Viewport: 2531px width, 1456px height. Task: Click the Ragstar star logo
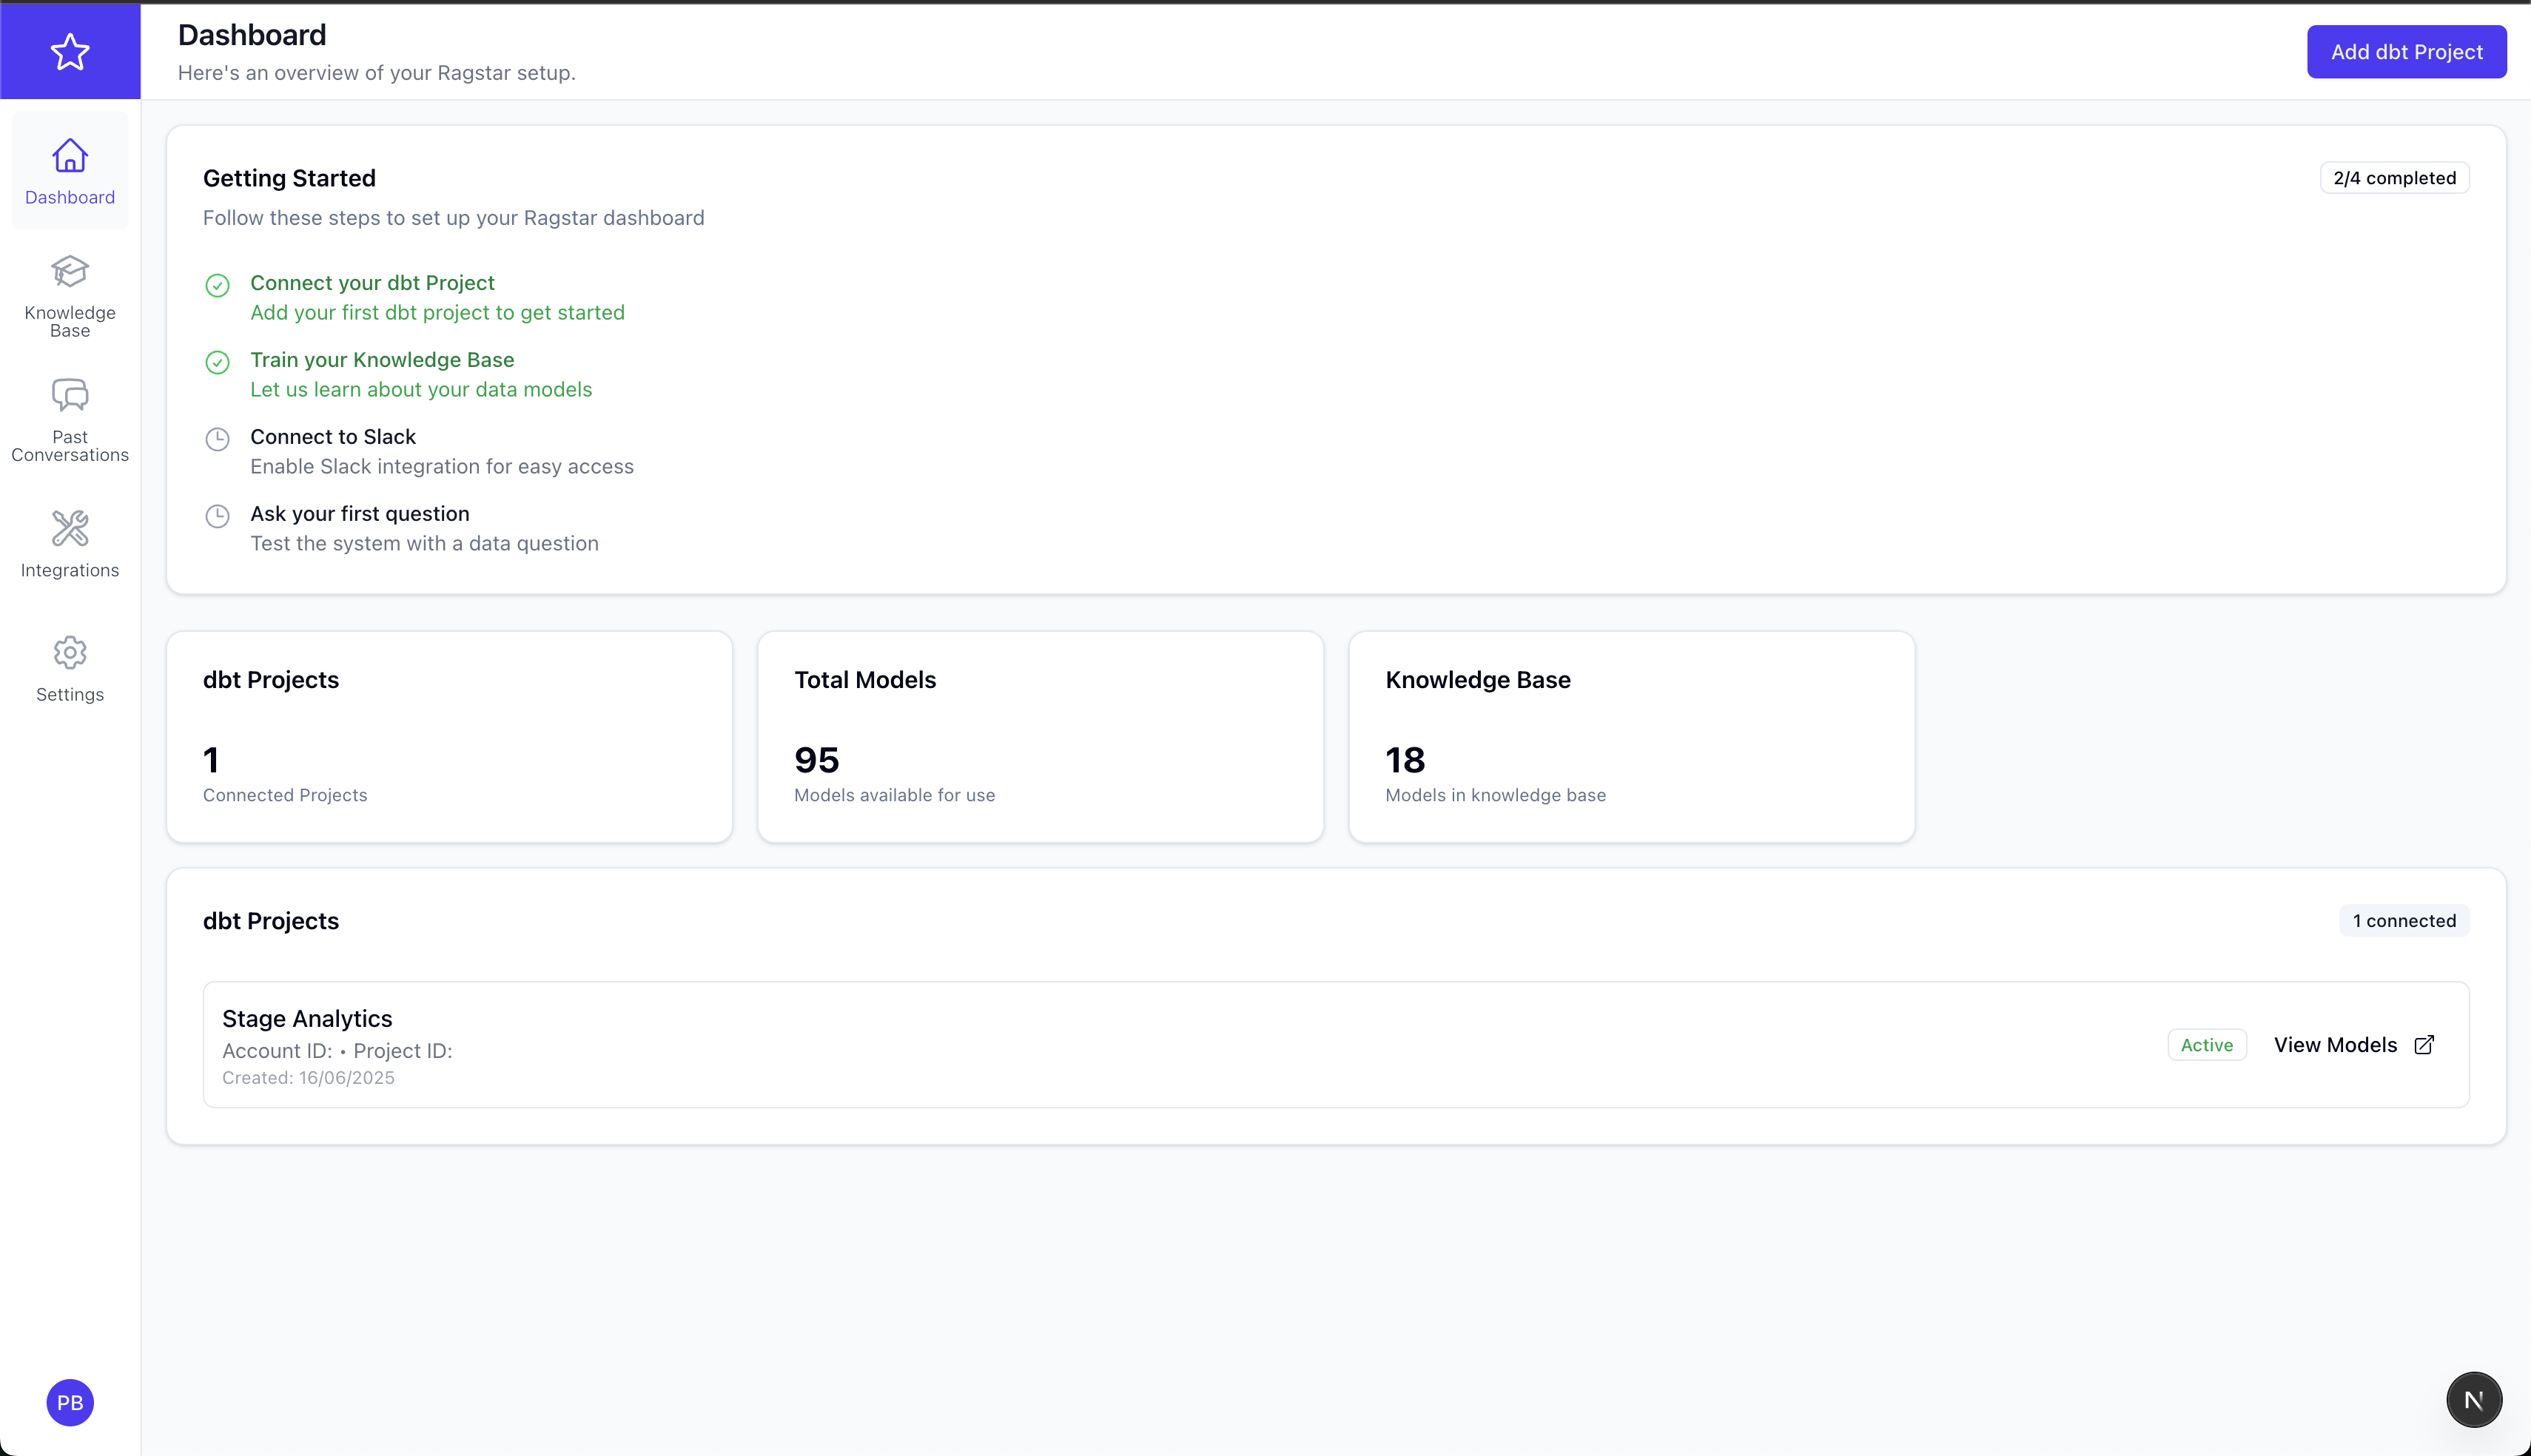pyautogui.click(x=70, y=52)
